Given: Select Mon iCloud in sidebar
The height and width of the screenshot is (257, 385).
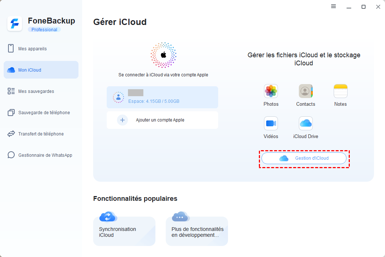Looking at the screenshot, I should point(41,70).
